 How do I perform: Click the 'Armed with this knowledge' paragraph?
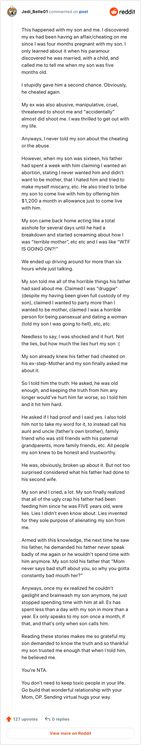tap(75, 555)
